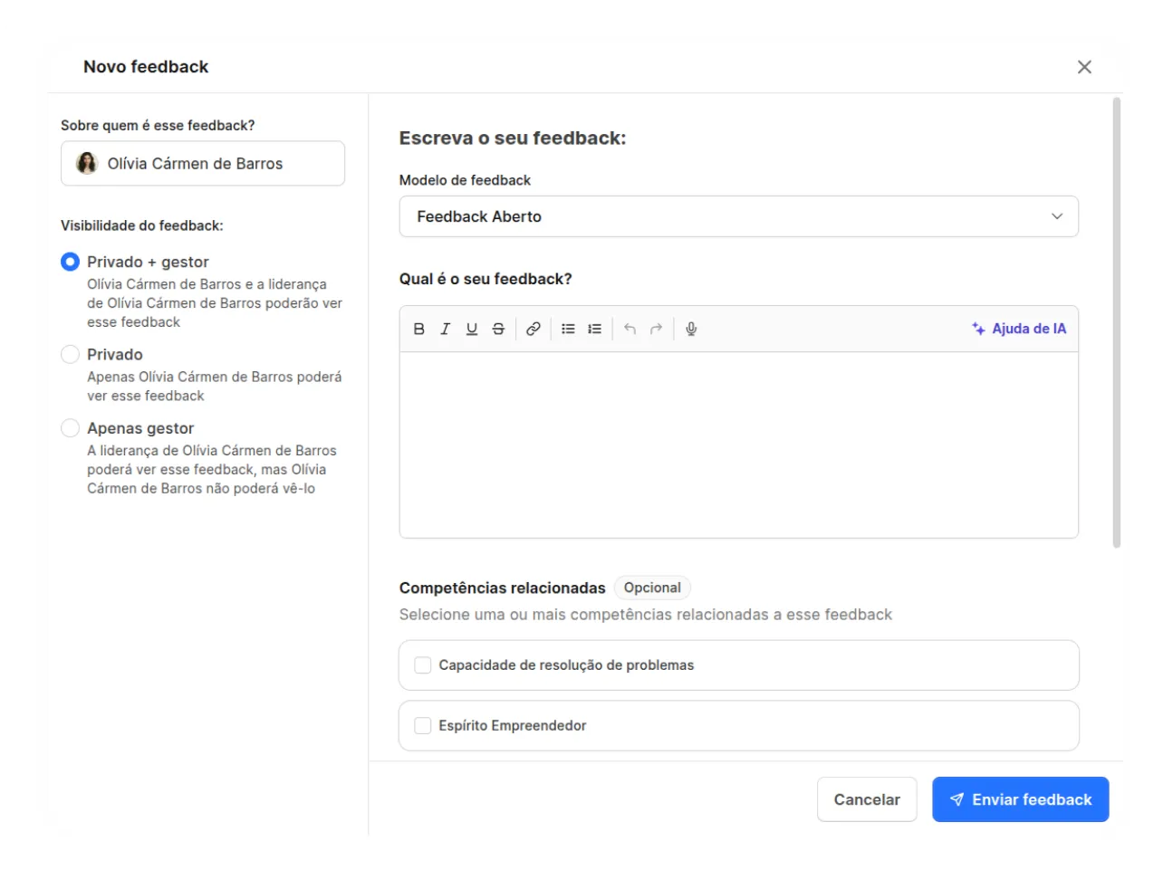
Task: Click the 'Visibilidade do feedback:' label
Action: click(x=142, y=225)
